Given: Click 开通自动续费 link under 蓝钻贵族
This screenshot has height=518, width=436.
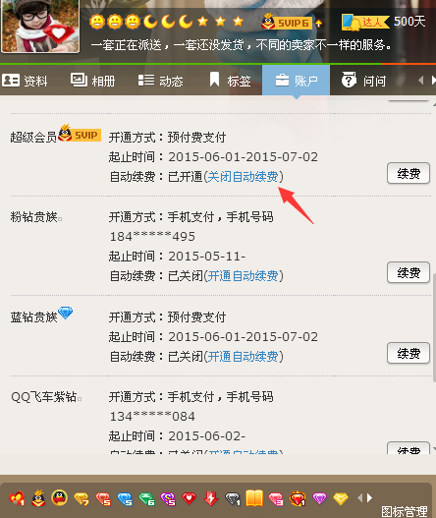Looking at the screenshot, I should pyautogui.click(x=243, y=357).
